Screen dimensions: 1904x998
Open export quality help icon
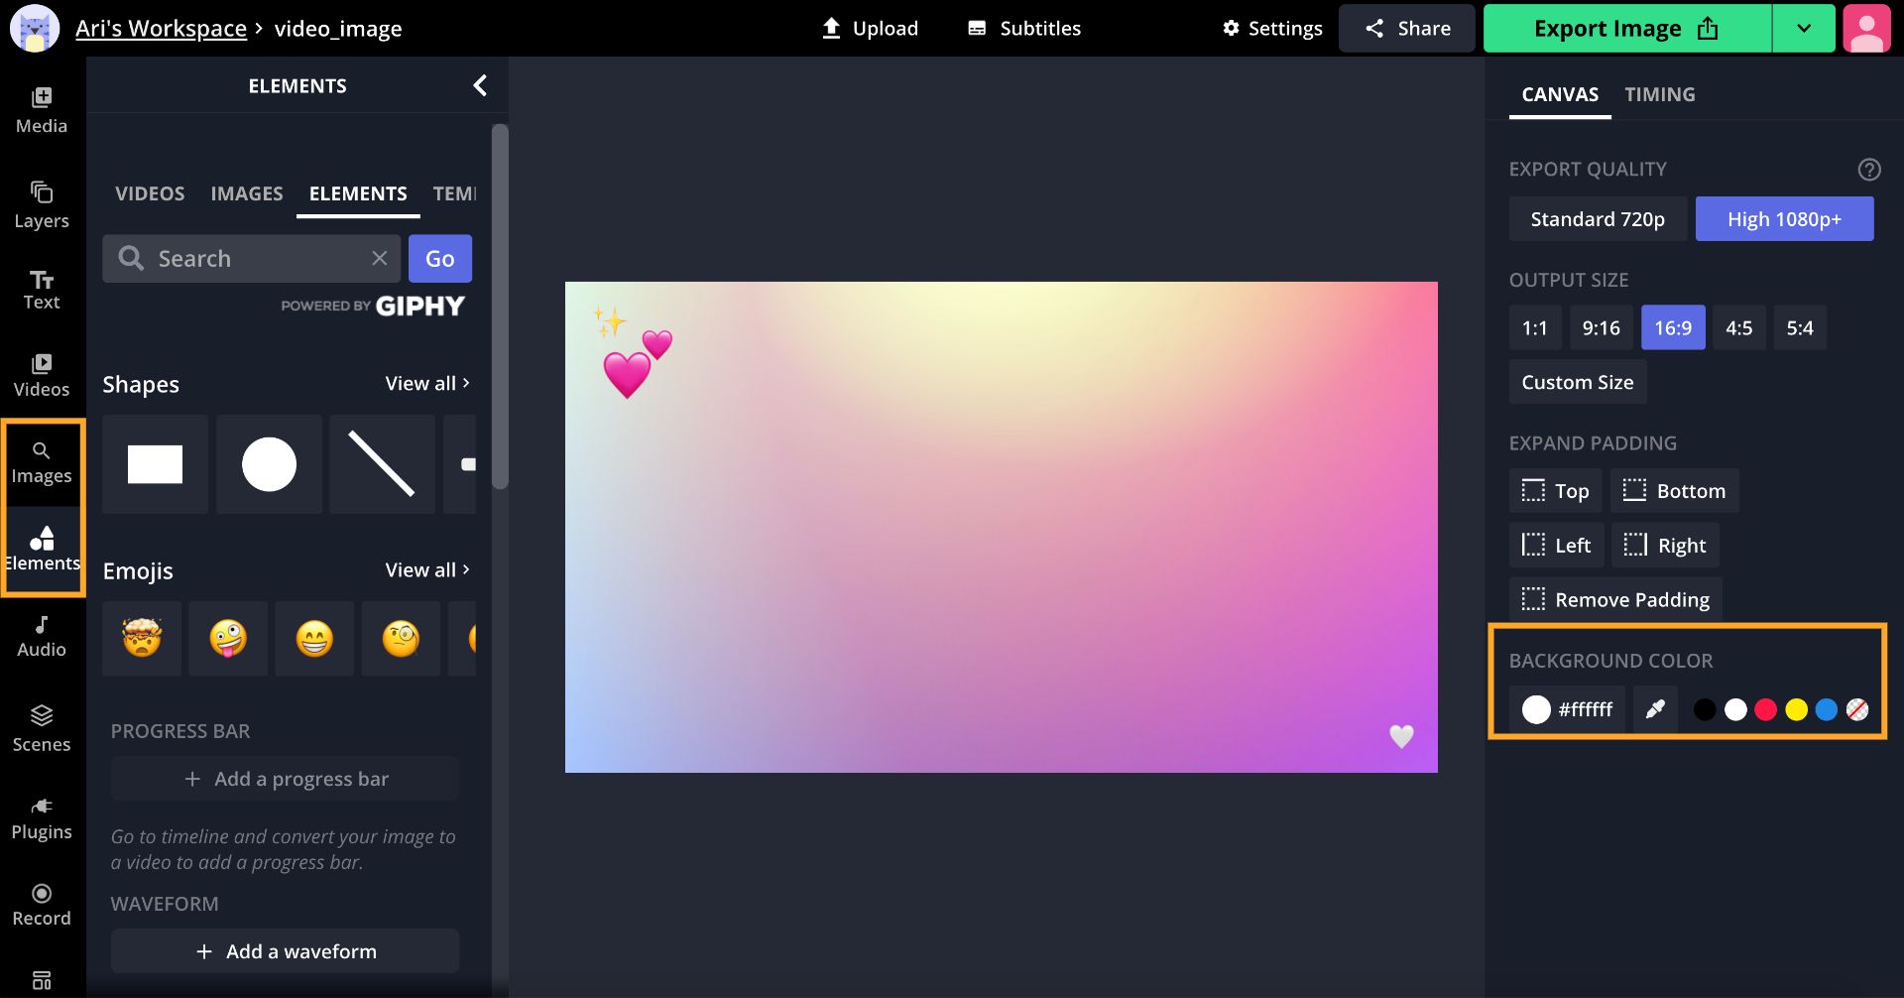click(x=1868, y=170)
